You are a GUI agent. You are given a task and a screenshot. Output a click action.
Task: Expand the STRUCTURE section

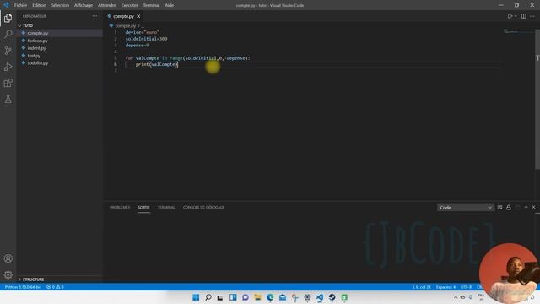33,280
